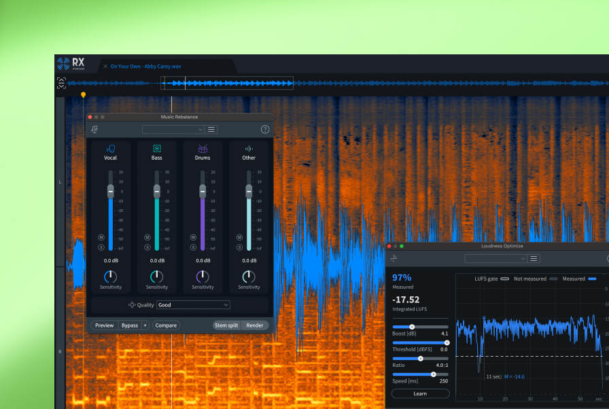
Task: Click the Vocal stem icon
Action: (111, 148)
